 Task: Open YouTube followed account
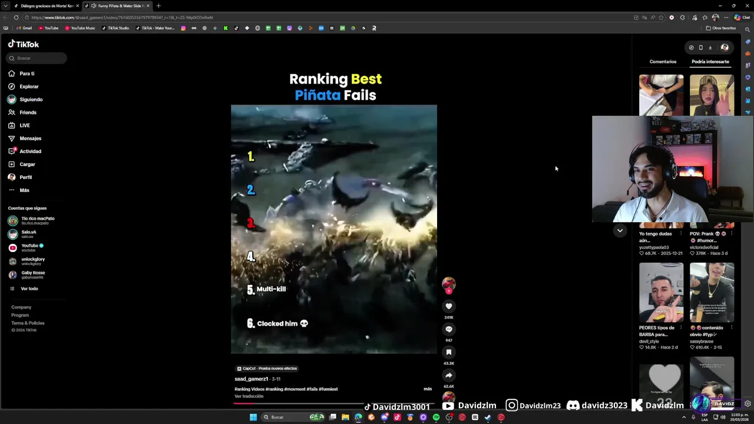[x=25, y=247]
